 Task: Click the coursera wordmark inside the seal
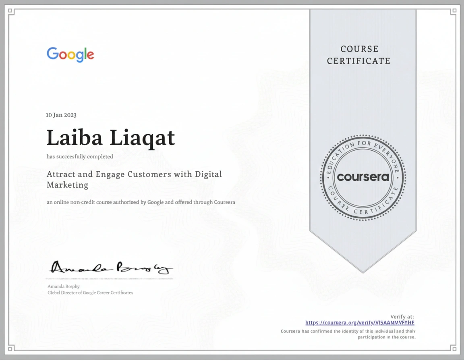pyautogui.click(x=362, y=177)
